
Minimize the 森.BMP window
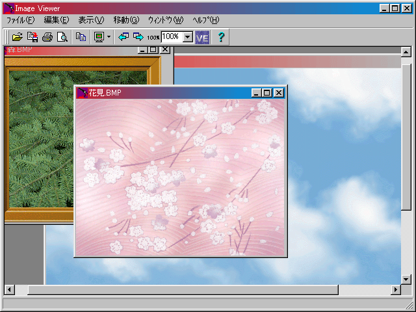click(143, 50)
